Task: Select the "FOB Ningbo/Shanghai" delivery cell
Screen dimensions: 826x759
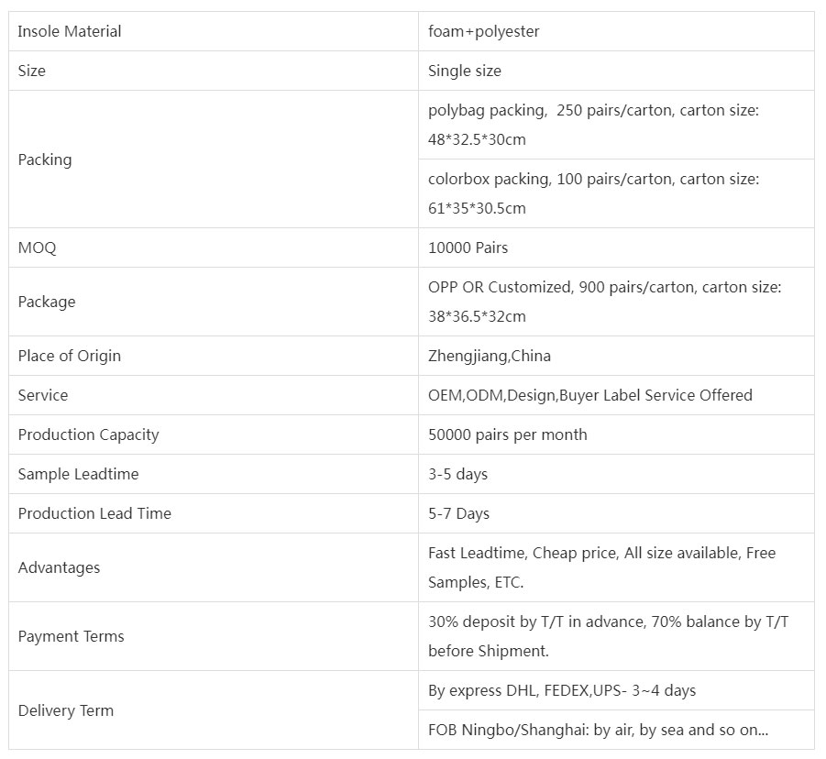Action: click(598, 730)
